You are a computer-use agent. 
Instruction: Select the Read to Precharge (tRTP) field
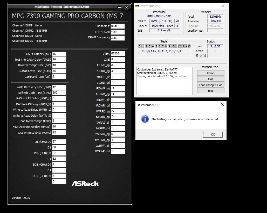(x=59, y=121)
